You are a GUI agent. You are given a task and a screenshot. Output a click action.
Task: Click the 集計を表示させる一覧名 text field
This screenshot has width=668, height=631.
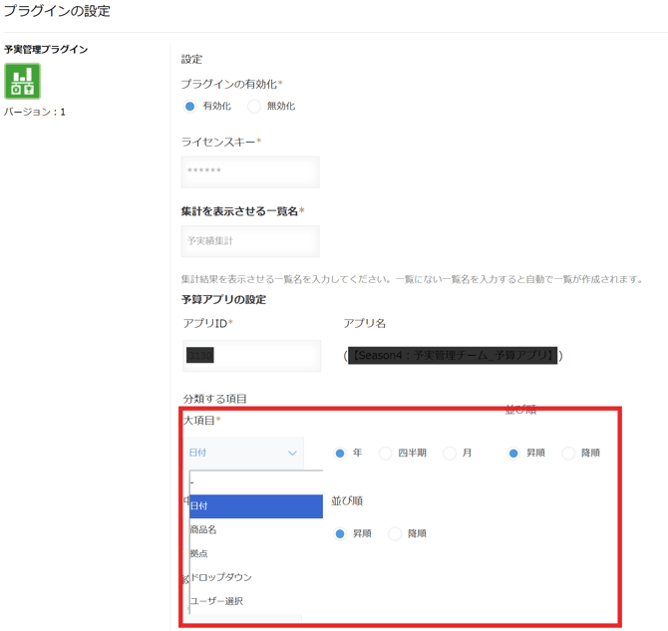(x=250, y=241)
